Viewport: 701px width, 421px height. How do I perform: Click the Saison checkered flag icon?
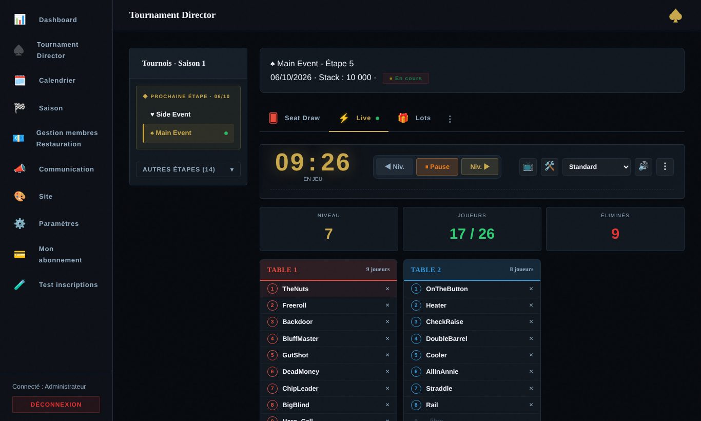coord(20,108)
